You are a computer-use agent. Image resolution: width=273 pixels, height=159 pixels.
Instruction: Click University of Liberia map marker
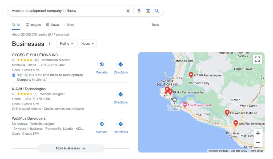pos(174,100)
